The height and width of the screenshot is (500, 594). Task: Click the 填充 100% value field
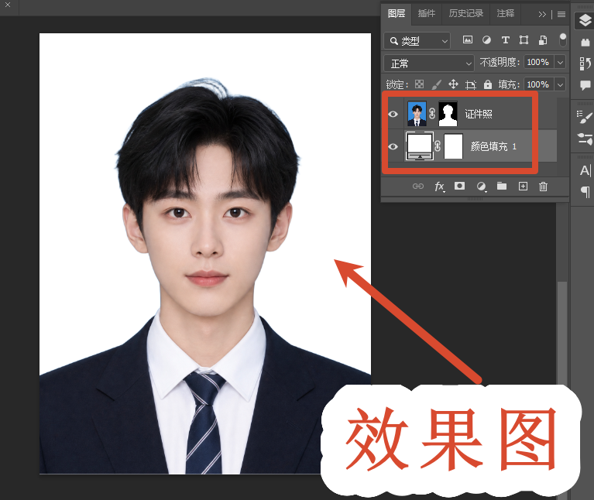tap(538, 84)
